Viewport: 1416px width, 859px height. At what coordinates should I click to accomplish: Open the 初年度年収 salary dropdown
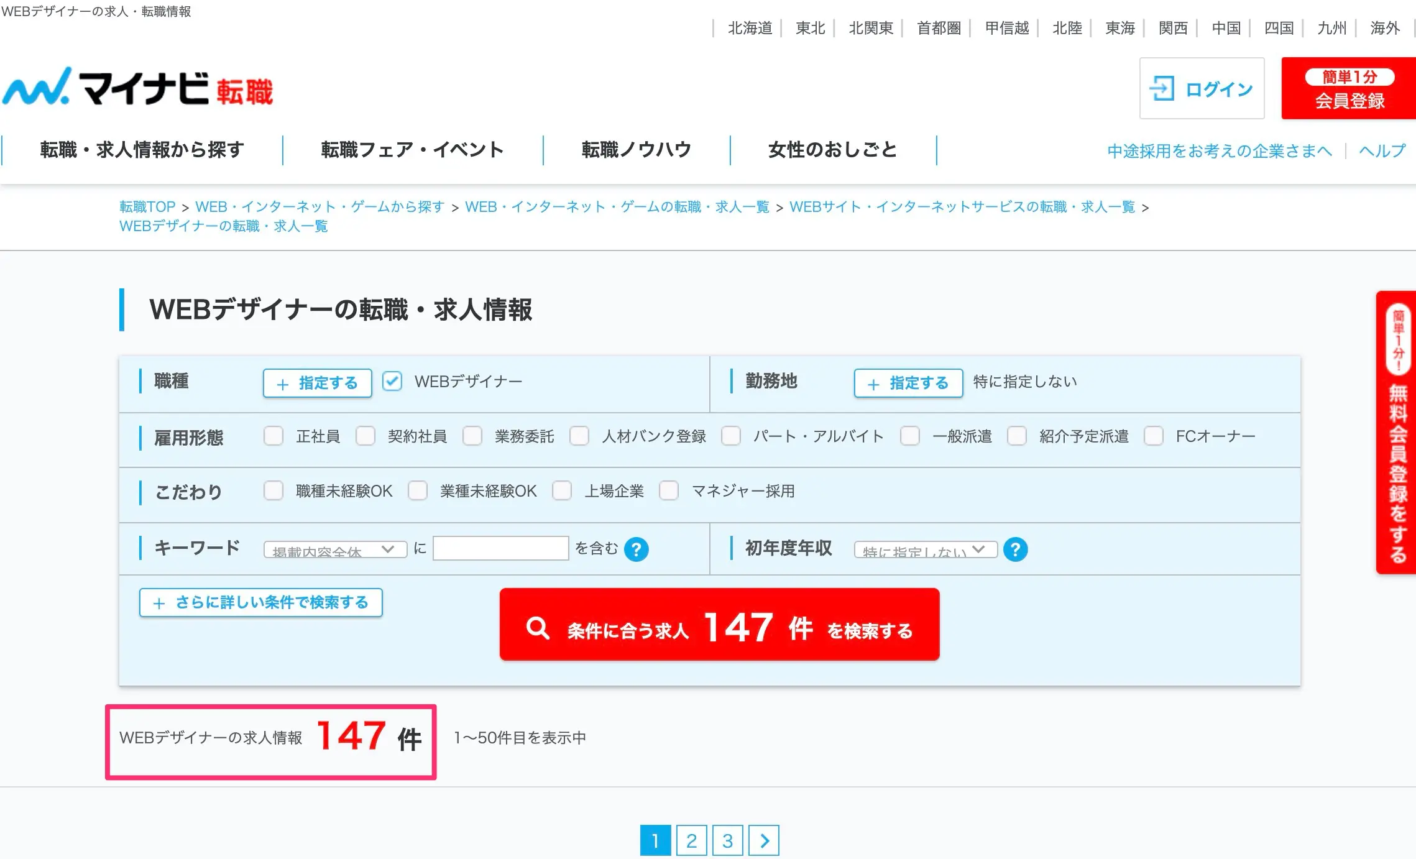(925, 549)
